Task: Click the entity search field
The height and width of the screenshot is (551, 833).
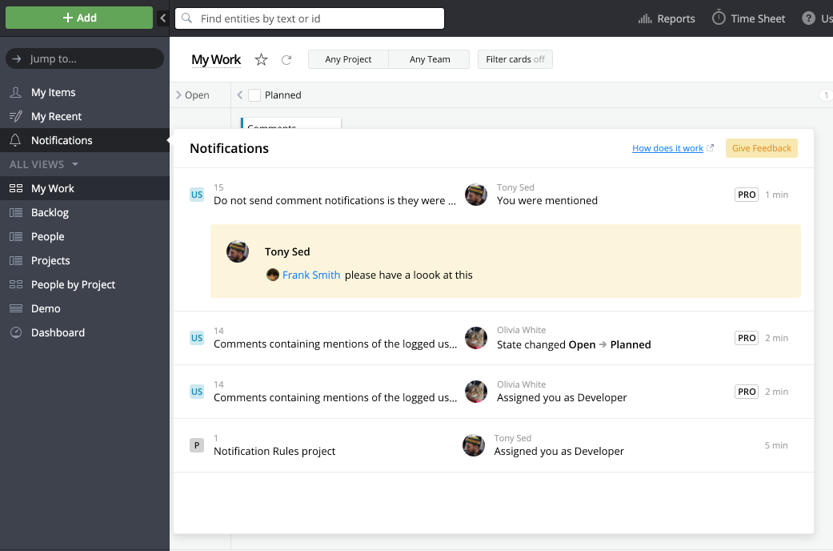Action: (309, 18)
